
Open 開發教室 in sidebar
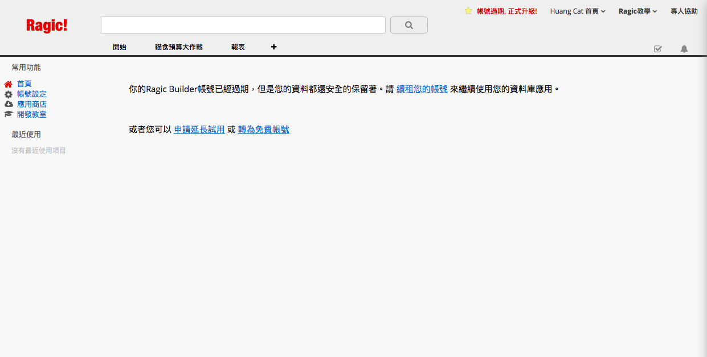(32, 115)
